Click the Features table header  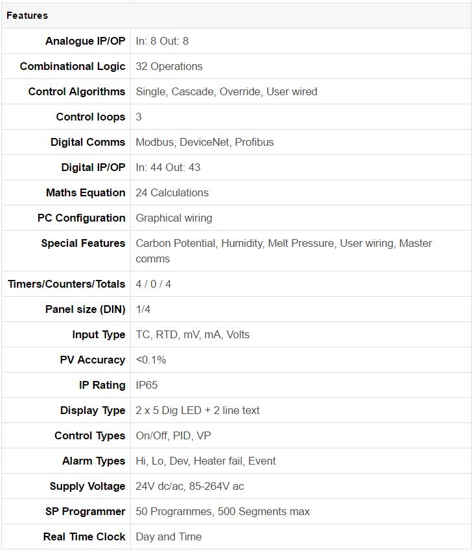click(x=27, y=16)
